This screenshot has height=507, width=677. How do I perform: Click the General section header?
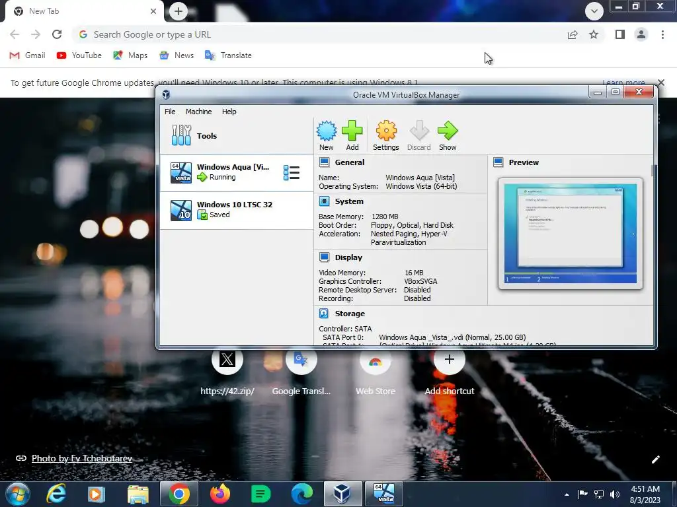pyautogui.click(x=349, y=162)
